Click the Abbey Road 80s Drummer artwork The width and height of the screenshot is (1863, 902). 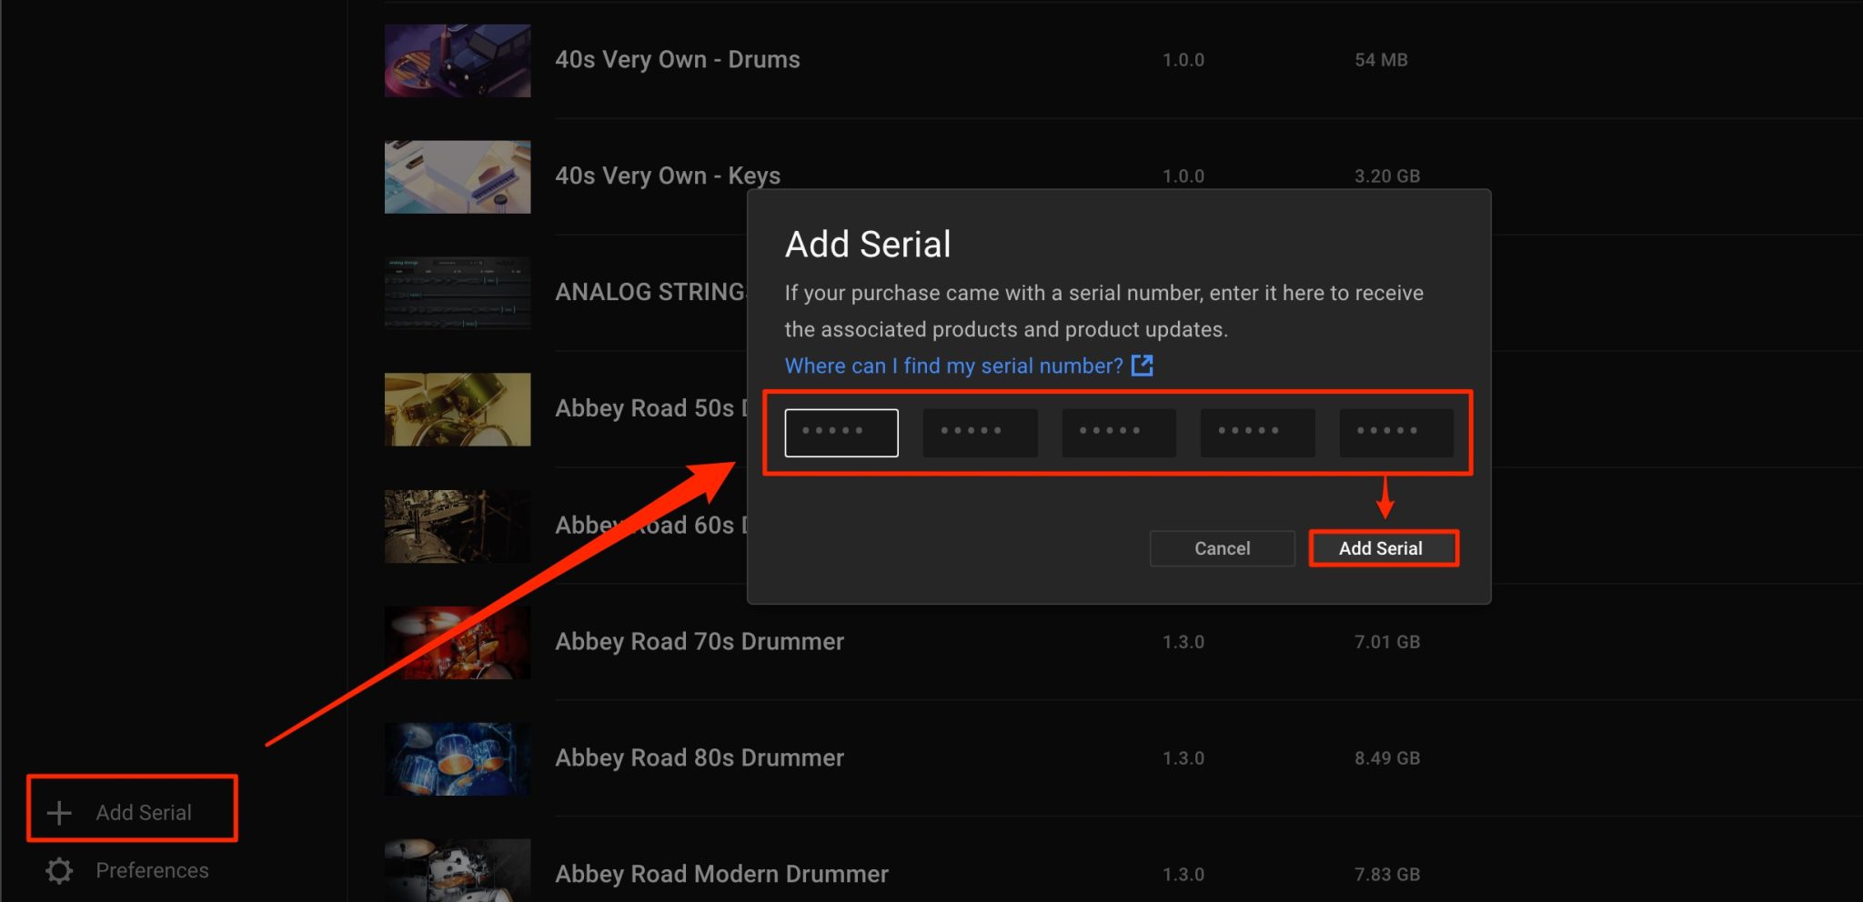[458, 758]
